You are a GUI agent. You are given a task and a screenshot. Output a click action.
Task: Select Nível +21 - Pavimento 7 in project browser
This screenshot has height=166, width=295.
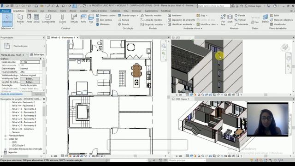[24, 119]
